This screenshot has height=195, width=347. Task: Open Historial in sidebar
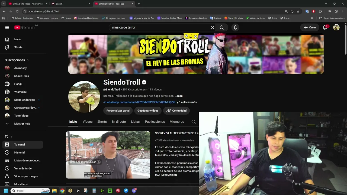22,152
